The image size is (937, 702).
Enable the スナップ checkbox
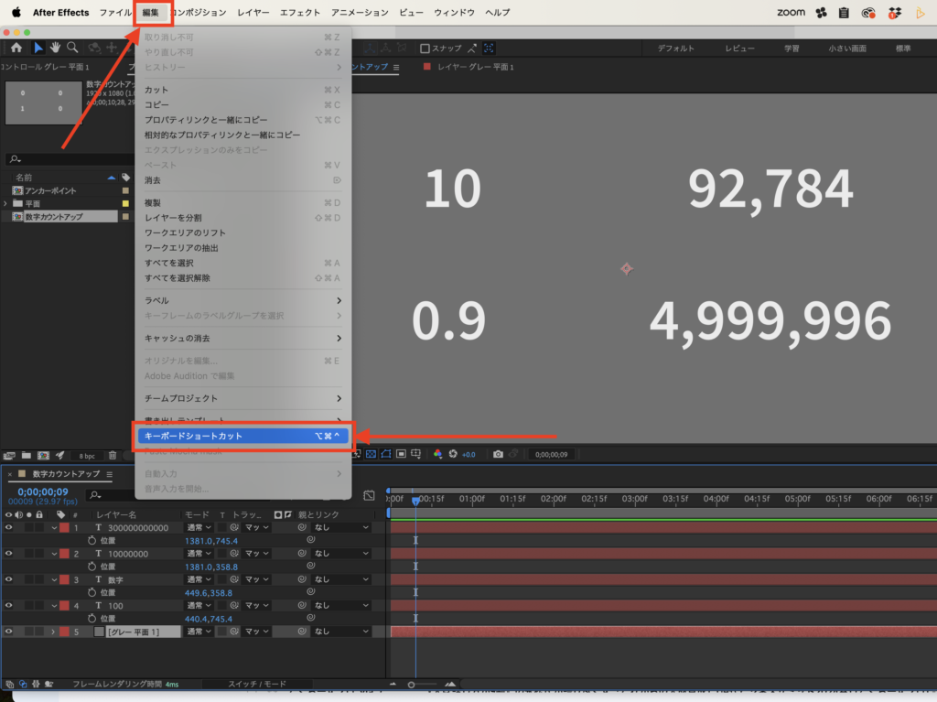[425, 49]
